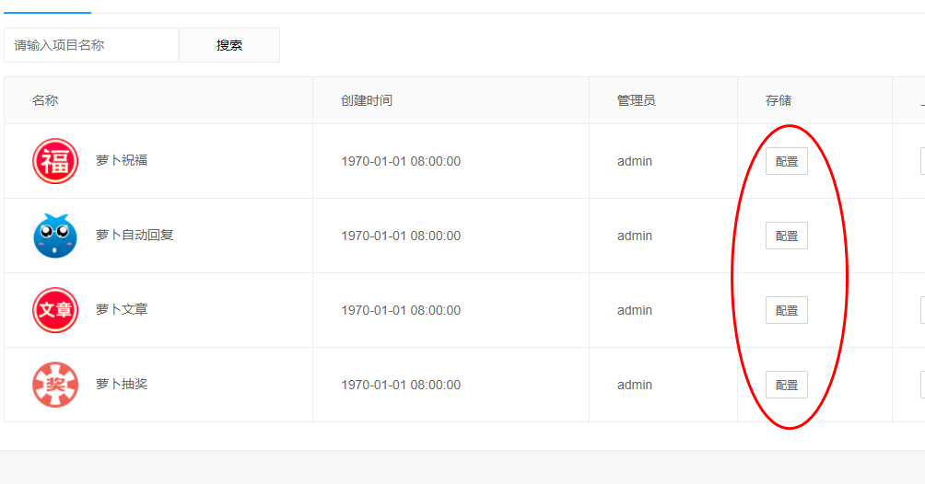Click the 萝卜文章 red 文章 icon
This screenshot has width=925, height=484.
pyautogui.click(x=55, y=310)
